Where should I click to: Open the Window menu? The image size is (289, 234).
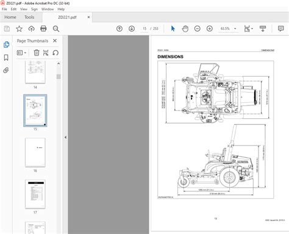pyautogui.click(x=48, y=9)
